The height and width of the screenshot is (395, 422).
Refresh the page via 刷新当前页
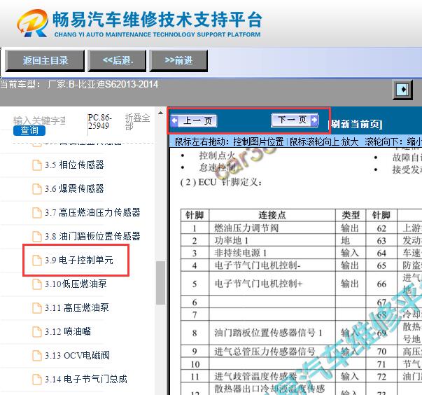tap(356, 124)
